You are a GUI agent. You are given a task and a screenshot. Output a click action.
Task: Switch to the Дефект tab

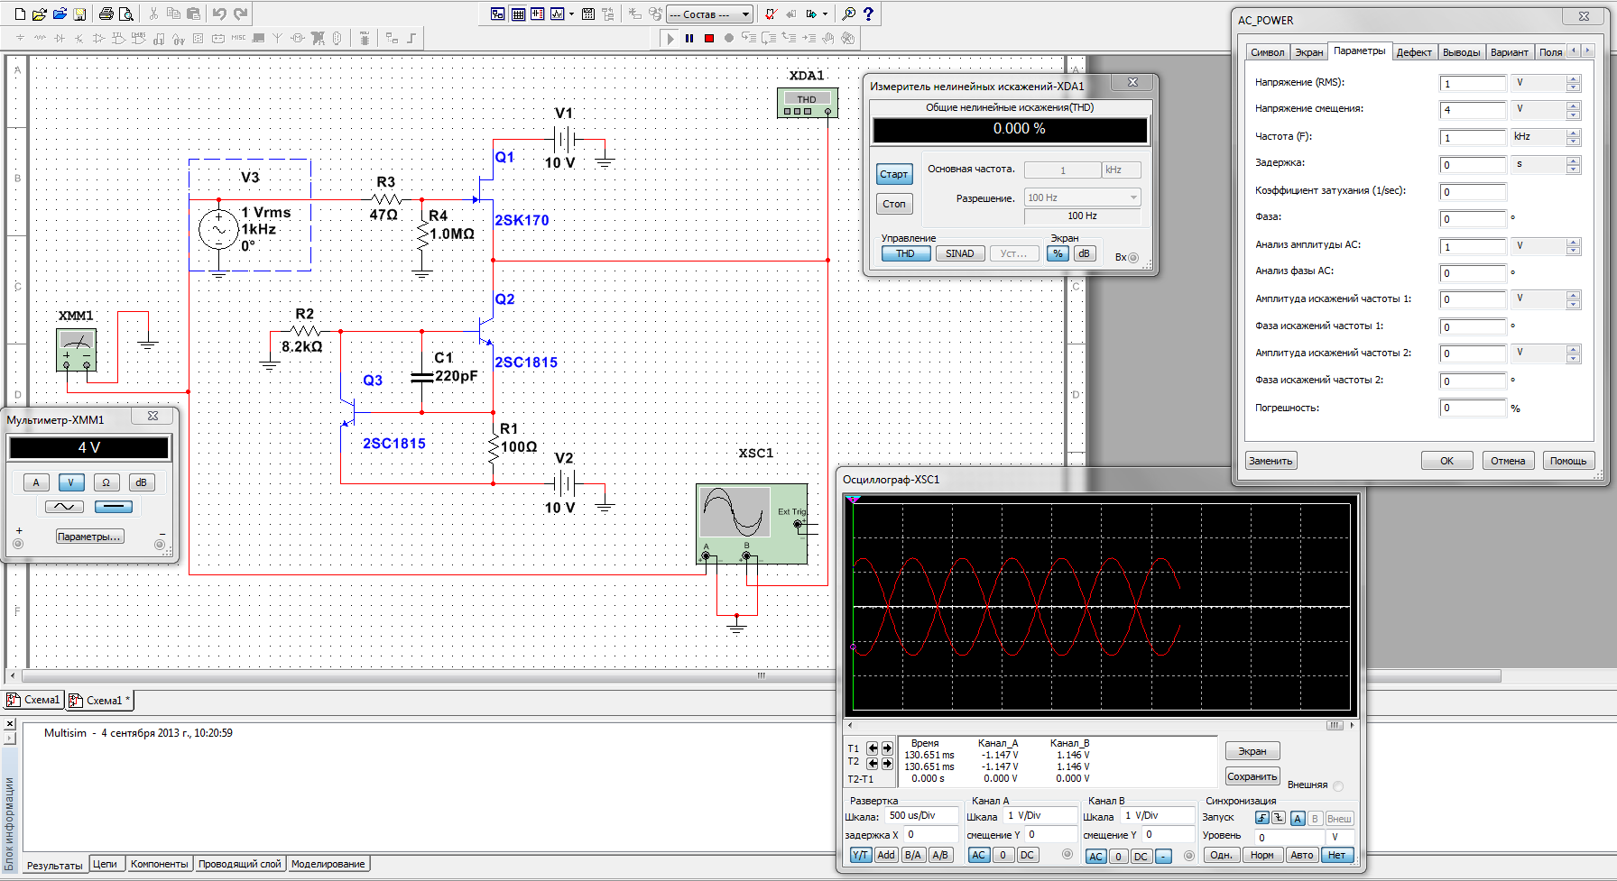pyautogui.click(x=1413, y=52)
